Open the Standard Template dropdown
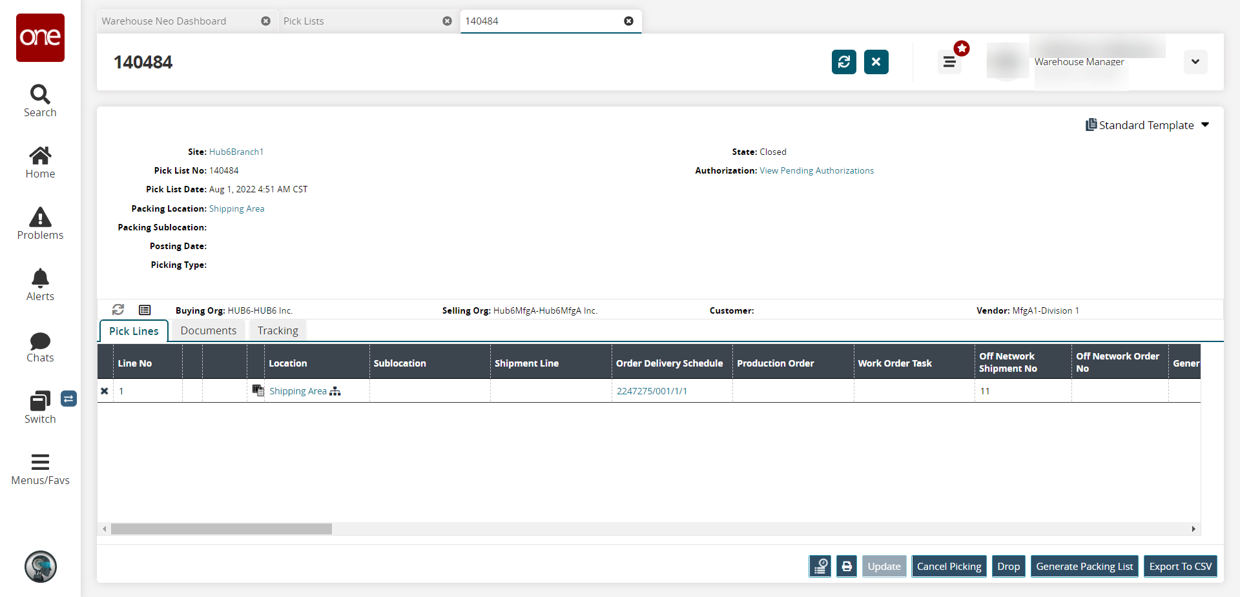The image size is (1240, 597). tap(1148, 125)
